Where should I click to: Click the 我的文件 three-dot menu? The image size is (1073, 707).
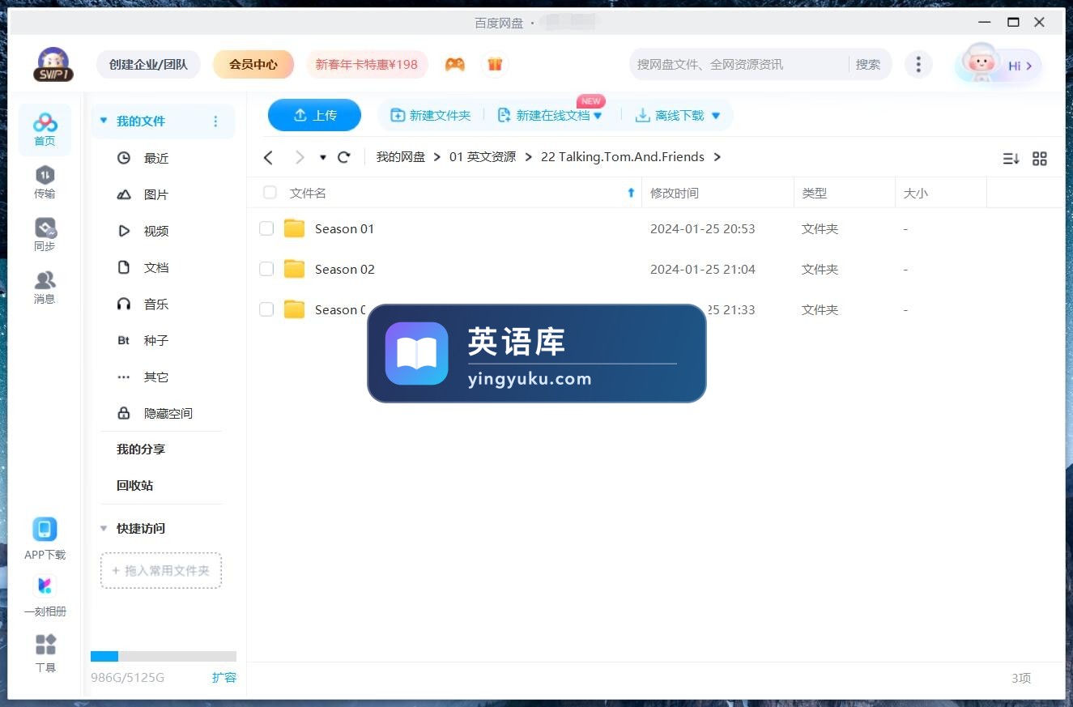[215, 121]
